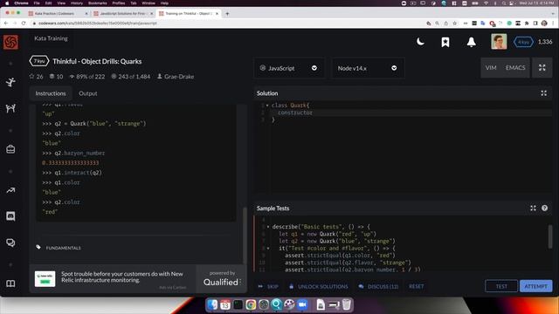Open the discussions bubble icon in the sidebar

click(10, 242)
